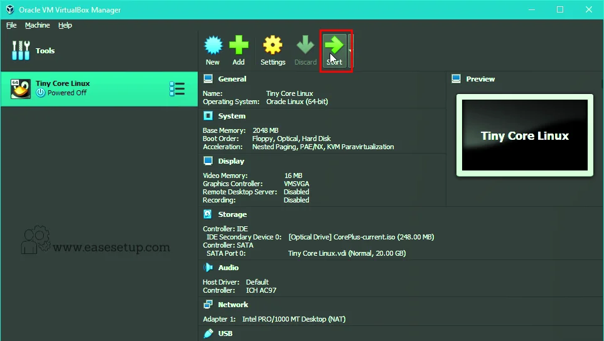Open the Start button dropdown arrow
This screenshot has height=341, width=604.
click(x=350, y=50)
